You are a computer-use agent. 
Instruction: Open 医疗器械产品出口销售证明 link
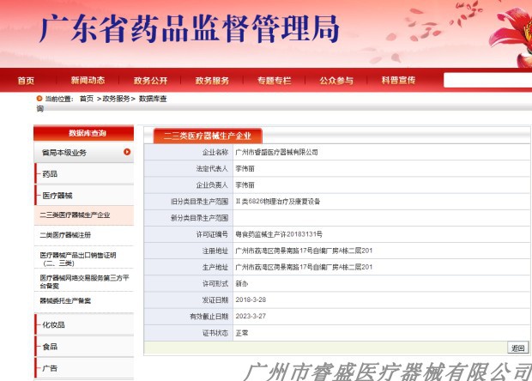point(78,259)
